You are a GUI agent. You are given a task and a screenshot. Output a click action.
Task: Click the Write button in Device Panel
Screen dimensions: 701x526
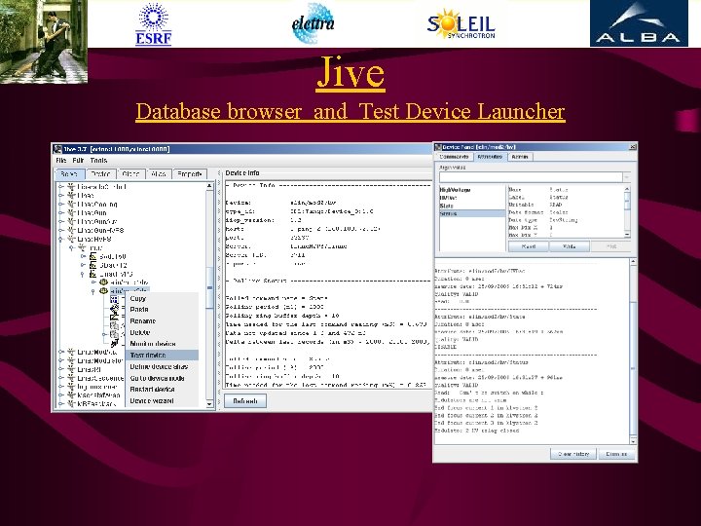point(570,246)
